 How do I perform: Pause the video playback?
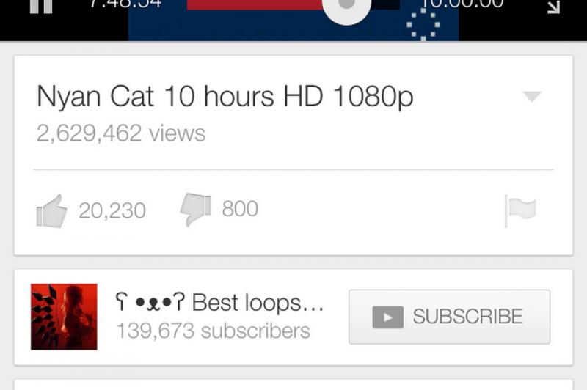pyautogui.click(x=41, y=6)
